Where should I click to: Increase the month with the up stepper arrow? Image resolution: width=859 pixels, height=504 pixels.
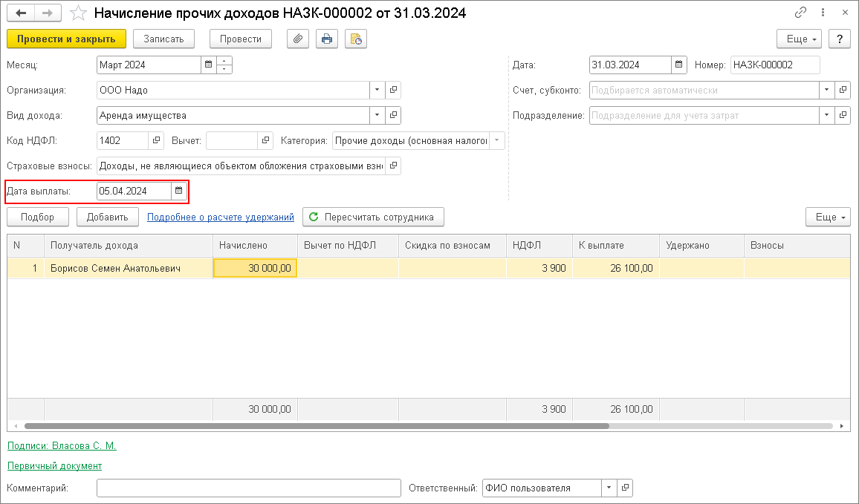pyautogui.click(x=224, y=61)
